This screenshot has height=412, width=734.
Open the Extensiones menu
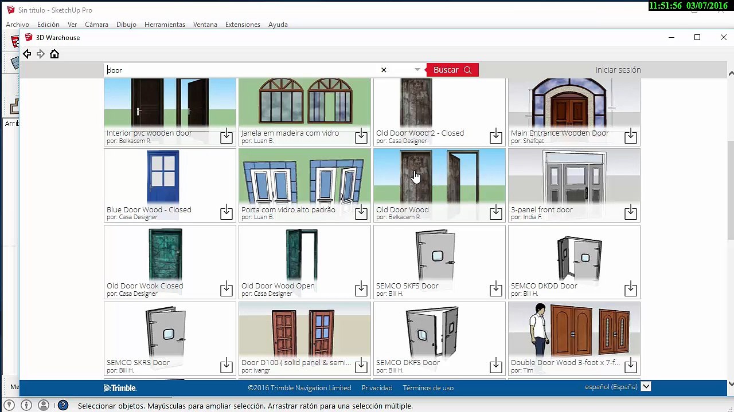(243, 25)
